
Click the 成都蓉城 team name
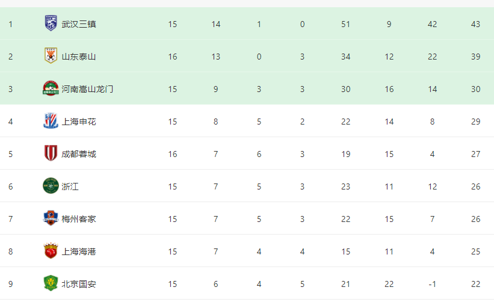[79, 154]
